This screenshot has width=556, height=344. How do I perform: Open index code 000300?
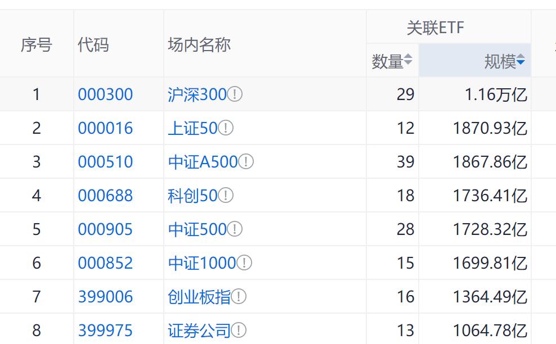(x=105, y=94)
